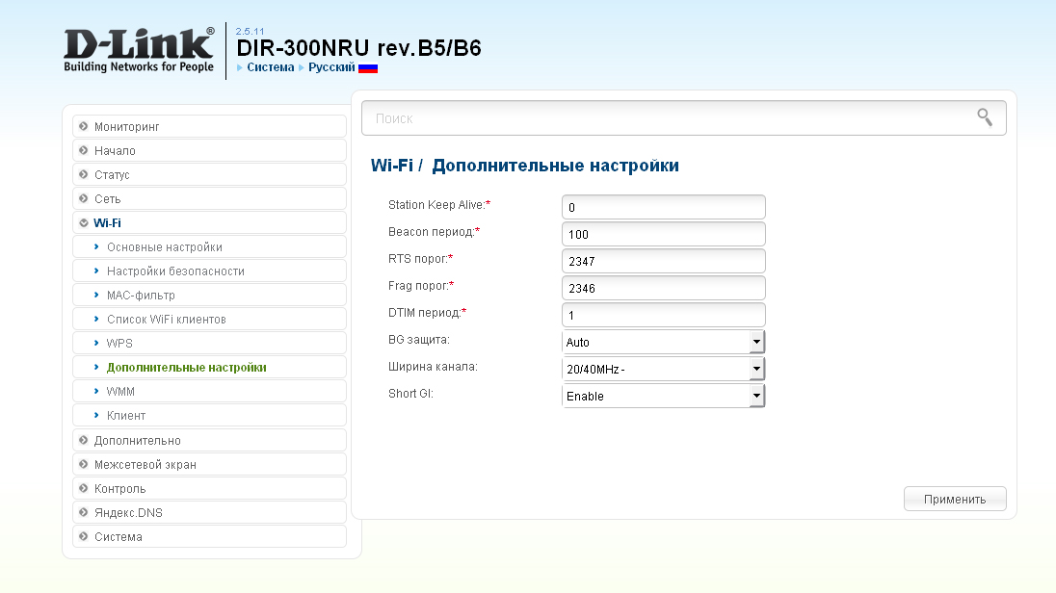Image resolution: width=1056 pixels, height=593 pixels.
Task: Open the Short GI dropdown
Action: 663,396
